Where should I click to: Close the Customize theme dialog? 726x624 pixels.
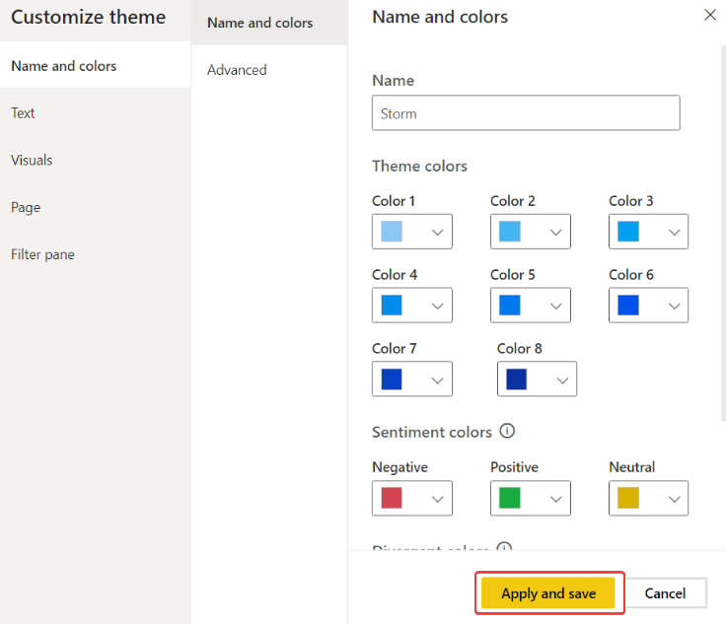[710, 15]
